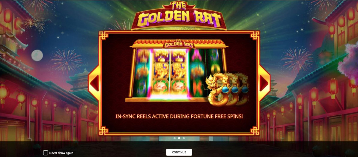Screen dimensions: 358x157
Task: Click the Never show again label text
Action: [61, 153]
